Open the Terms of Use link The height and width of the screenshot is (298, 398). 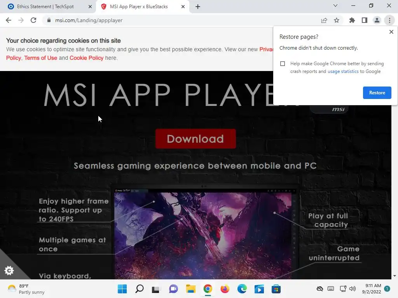click(40, 58)
